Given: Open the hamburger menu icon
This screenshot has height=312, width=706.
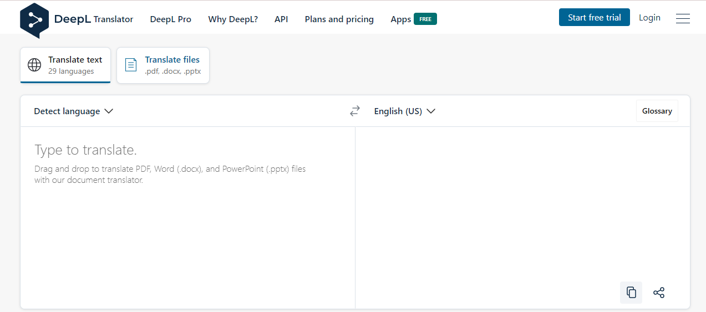Looking at the screenshot, I should 683,18.
